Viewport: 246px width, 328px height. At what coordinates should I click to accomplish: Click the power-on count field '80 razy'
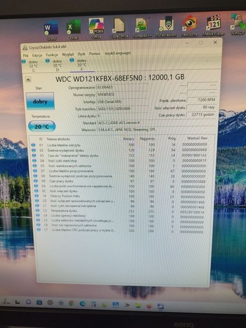tap(201, 107)
